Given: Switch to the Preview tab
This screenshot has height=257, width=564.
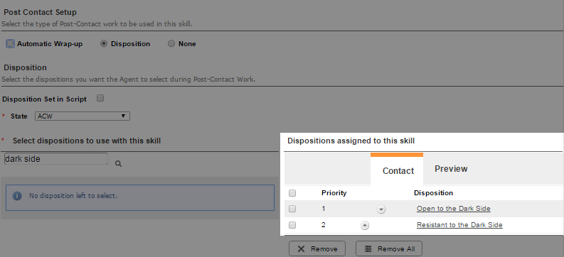Looking at the screenshot, I should pos(451,169).
